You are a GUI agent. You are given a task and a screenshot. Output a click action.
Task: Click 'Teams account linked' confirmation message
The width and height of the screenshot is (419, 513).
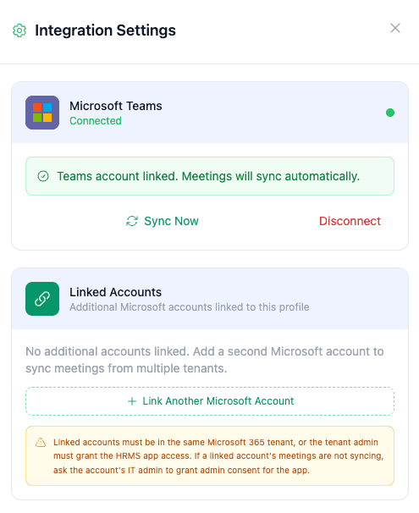(210, 176)
